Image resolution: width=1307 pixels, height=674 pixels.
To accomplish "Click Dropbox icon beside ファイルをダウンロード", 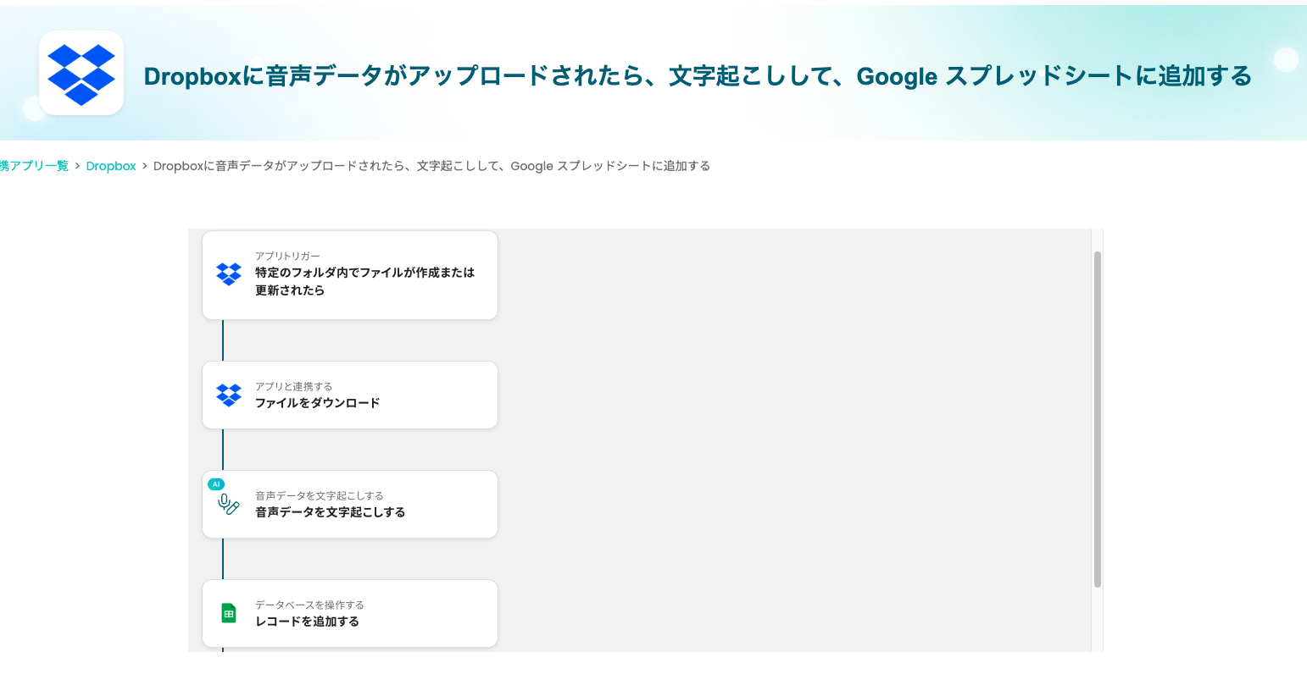I will click(229, 395).
